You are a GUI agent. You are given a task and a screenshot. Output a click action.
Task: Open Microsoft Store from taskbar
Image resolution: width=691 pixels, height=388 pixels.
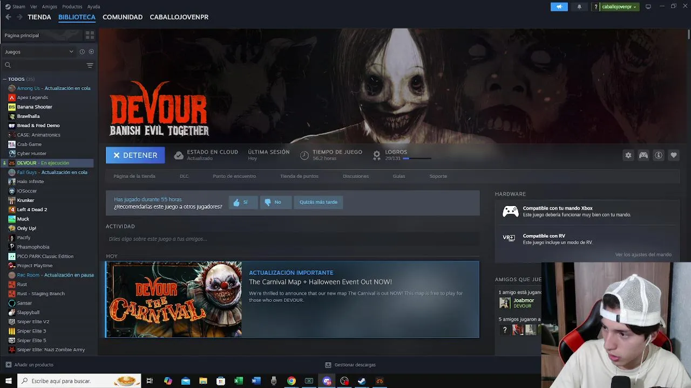[x=221, y=381]
